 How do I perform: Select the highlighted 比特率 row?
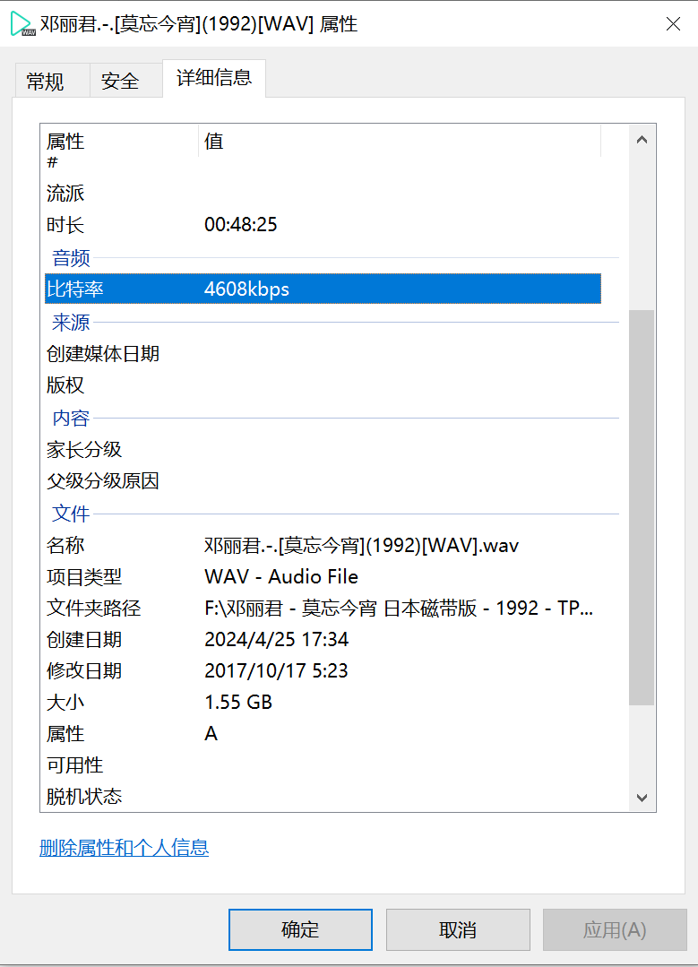click(x=323, y=289)
